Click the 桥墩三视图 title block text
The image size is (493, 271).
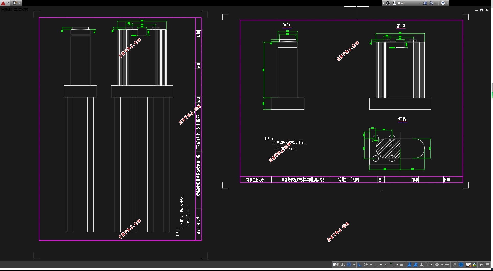click(348, 179)
